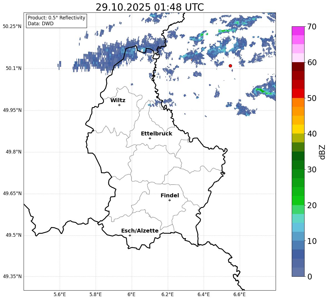Screen dimensions: 329x300
Task: Click the Esch/Alzette location cross marker
Action: tap(130, 235)
